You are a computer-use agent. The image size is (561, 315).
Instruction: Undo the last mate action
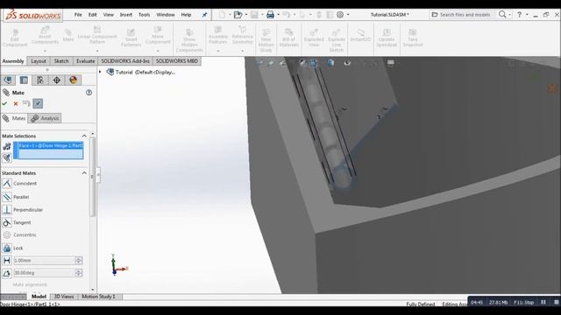click(26, 103)
